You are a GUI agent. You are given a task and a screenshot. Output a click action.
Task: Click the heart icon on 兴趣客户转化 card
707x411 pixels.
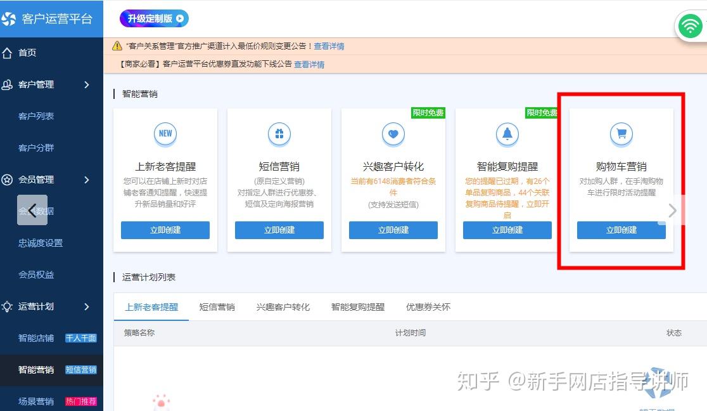(x=393, y=134)
